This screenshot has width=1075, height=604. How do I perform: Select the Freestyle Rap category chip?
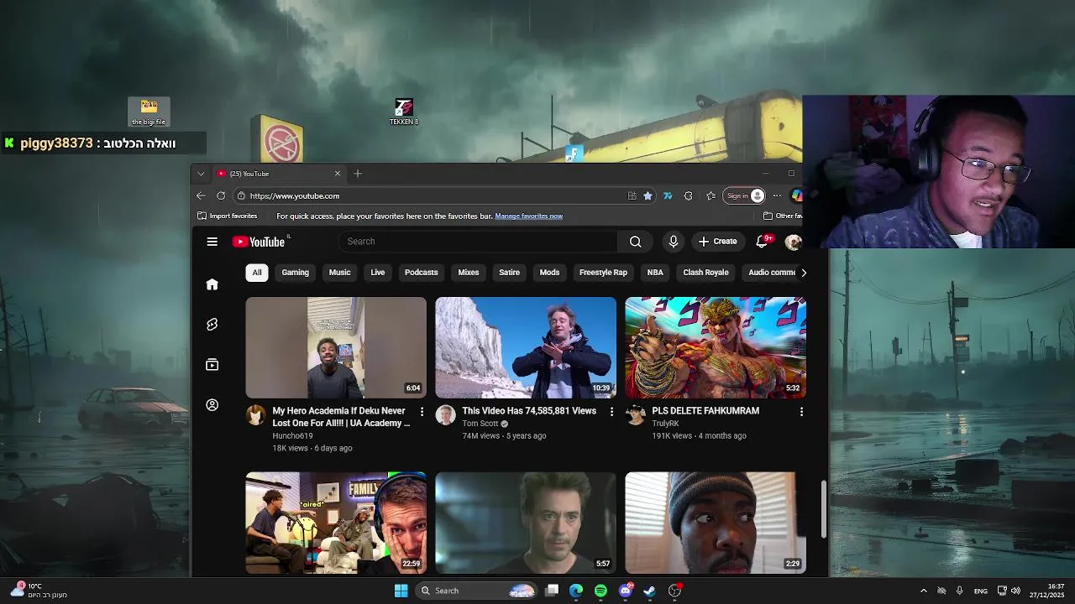coord(603,273)
